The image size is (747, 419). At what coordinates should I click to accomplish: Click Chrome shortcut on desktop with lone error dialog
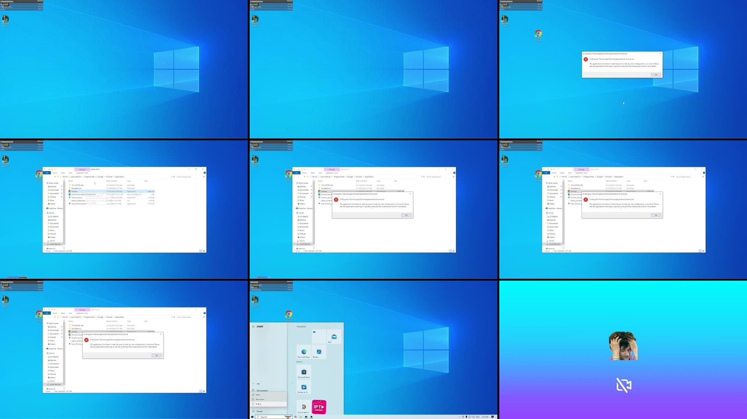[x=538, y=35]
